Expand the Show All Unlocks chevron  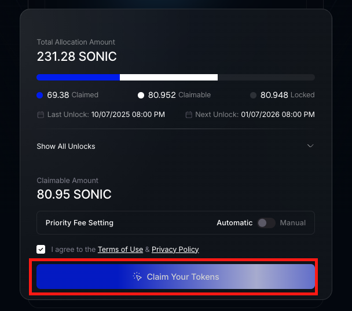pyautogui.click(x=310, y=146)
